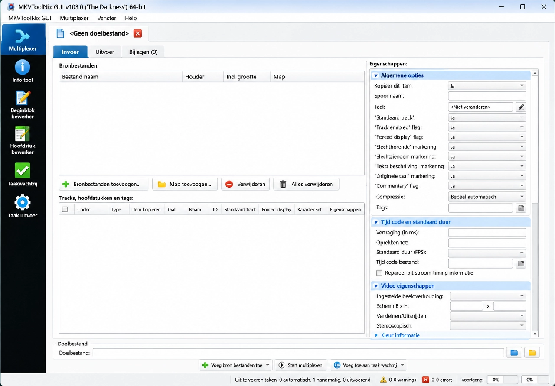Open the Standaard duur (FPS) dropdown

point(487,253)
